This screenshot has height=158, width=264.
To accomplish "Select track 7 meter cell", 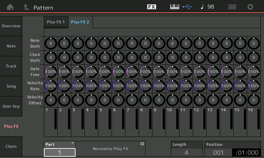I will (132, 122).
